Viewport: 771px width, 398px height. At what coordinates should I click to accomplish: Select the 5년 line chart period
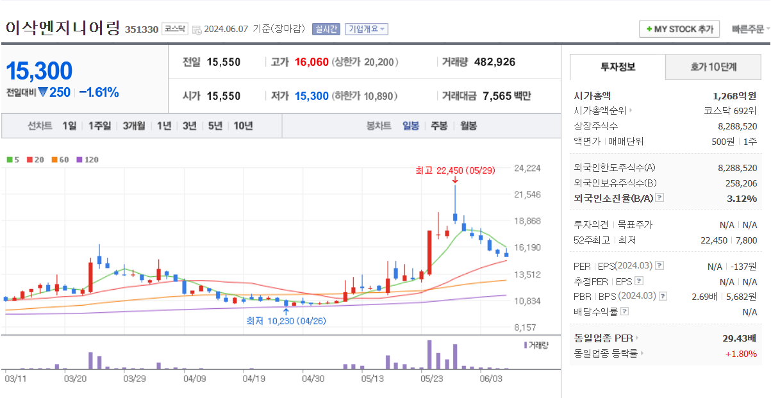(x=215, y=126)
